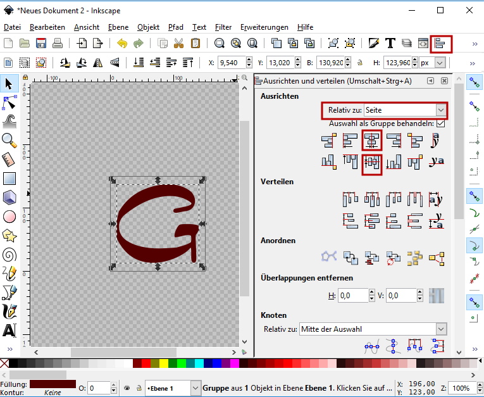Click the Node editing tool
This screenshot has width=484, height=397.
click(9, 102)
